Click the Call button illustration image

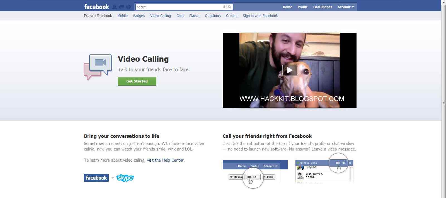point(255,174)
